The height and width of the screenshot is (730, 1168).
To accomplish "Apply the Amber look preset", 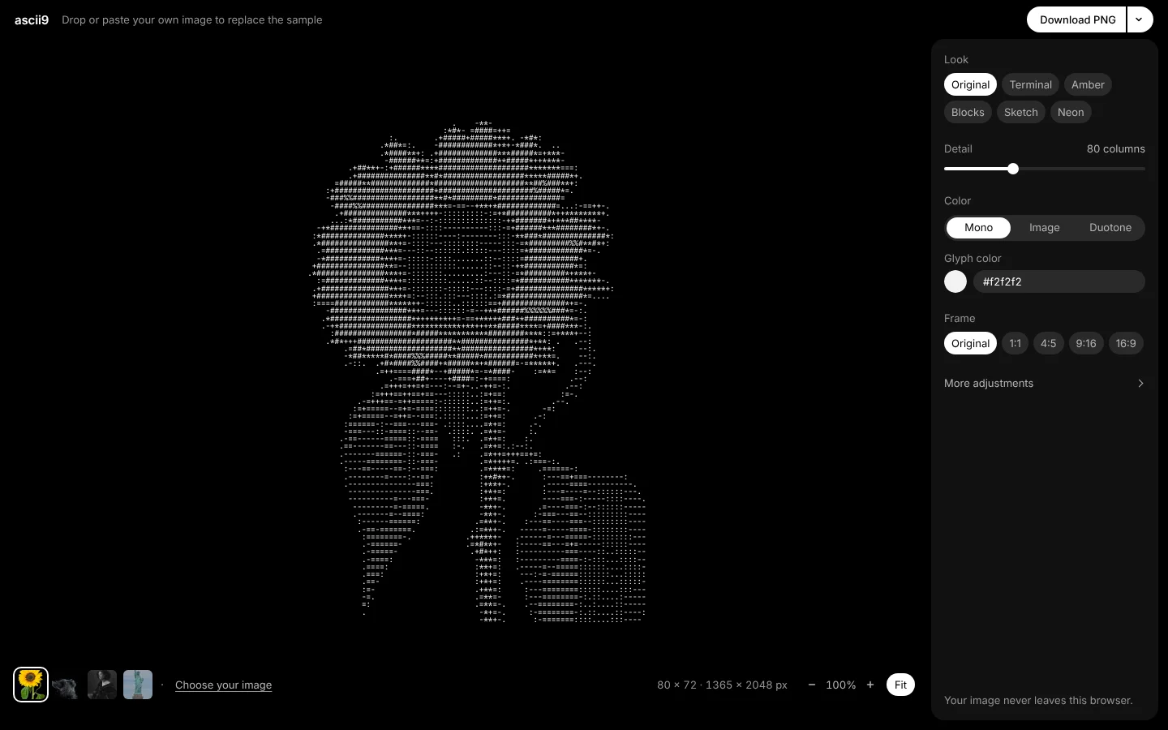I will click(1088, 84).
